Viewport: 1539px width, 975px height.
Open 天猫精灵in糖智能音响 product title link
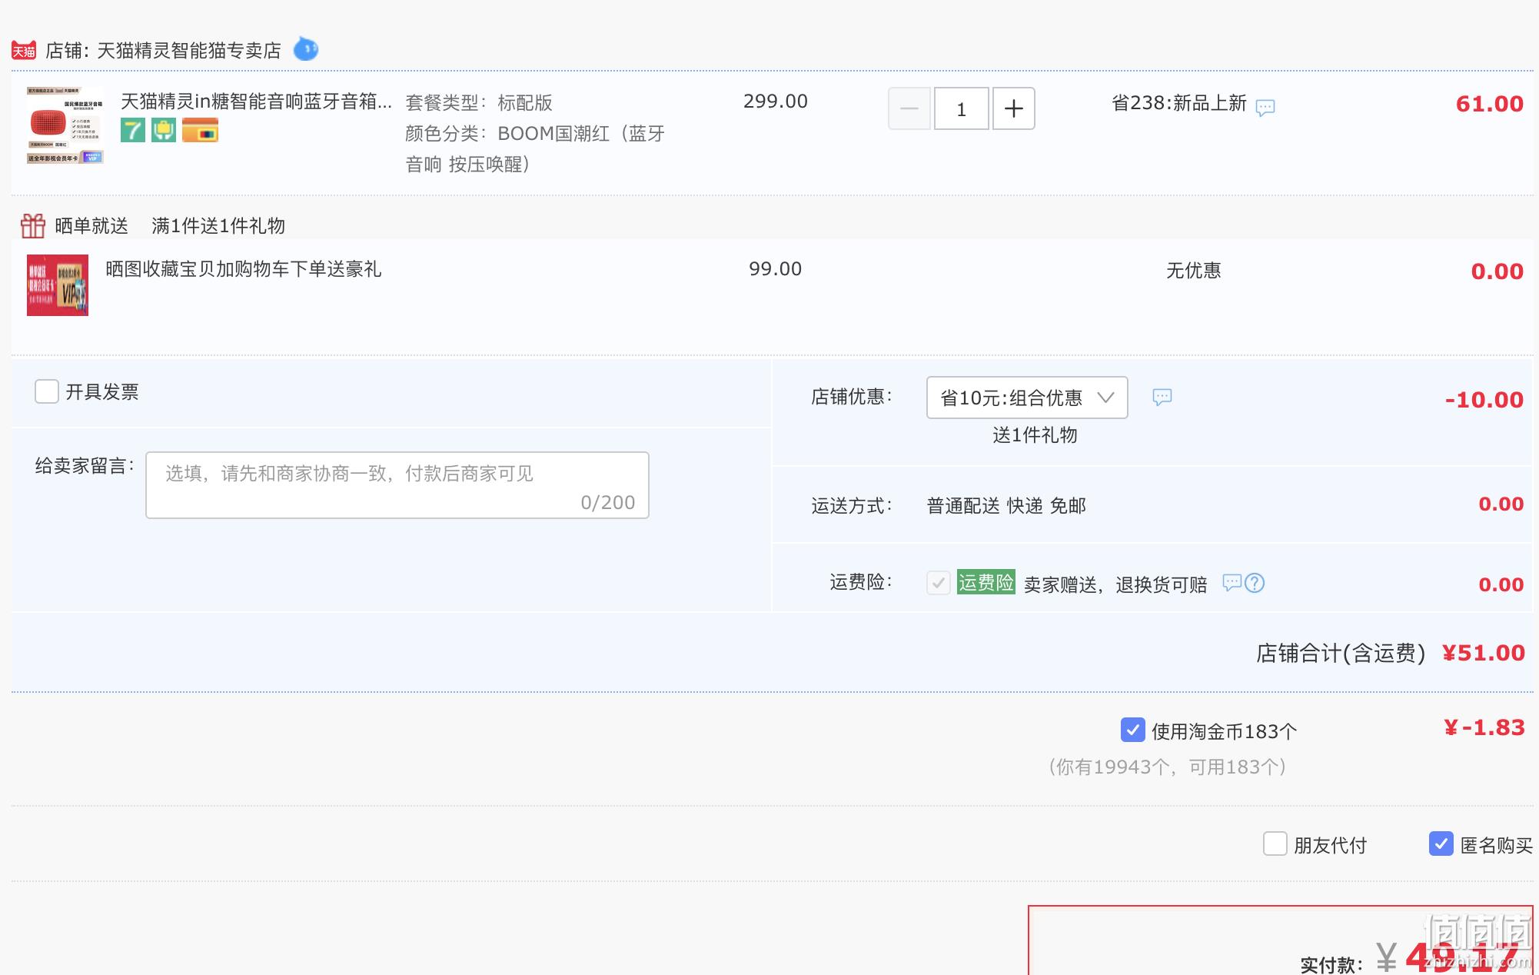(256, 101)
